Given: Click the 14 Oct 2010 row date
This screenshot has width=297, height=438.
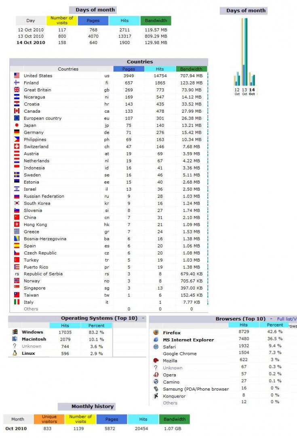Looking at the screenshot, I should [31, 42].
